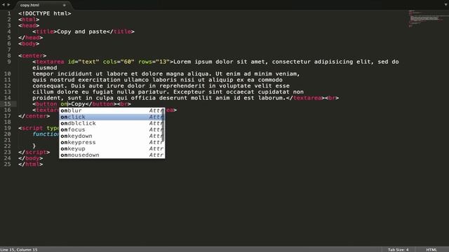The width and height of the screenshot is (449, 252).
Task: Click the closing center tag
Action: pos(34,116)
